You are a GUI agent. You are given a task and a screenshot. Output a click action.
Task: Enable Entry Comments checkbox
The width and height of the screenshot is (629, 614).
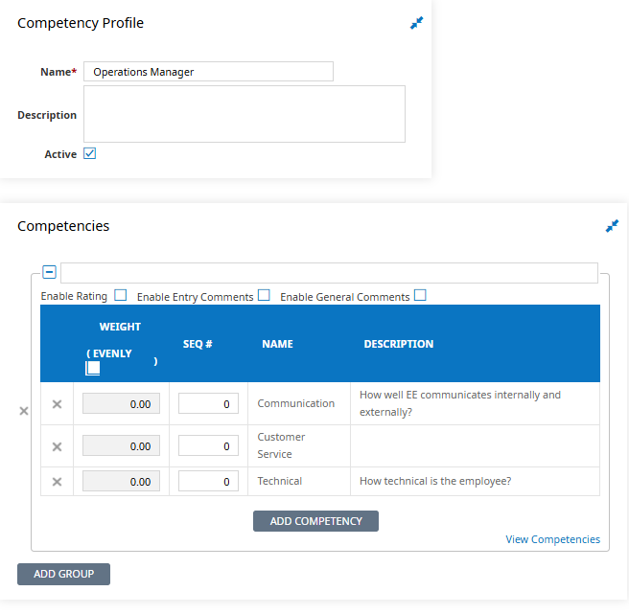point(264,295)
